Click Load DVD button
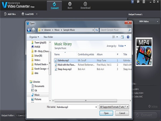Viewport: 161px width, 121px height. point(28,14)
